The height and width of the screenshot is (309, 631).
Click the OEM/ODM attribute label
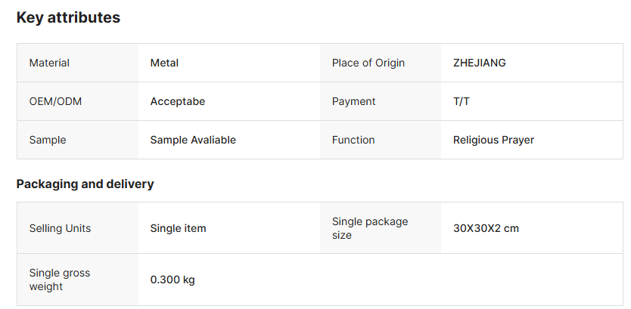[x=55, y=101]
